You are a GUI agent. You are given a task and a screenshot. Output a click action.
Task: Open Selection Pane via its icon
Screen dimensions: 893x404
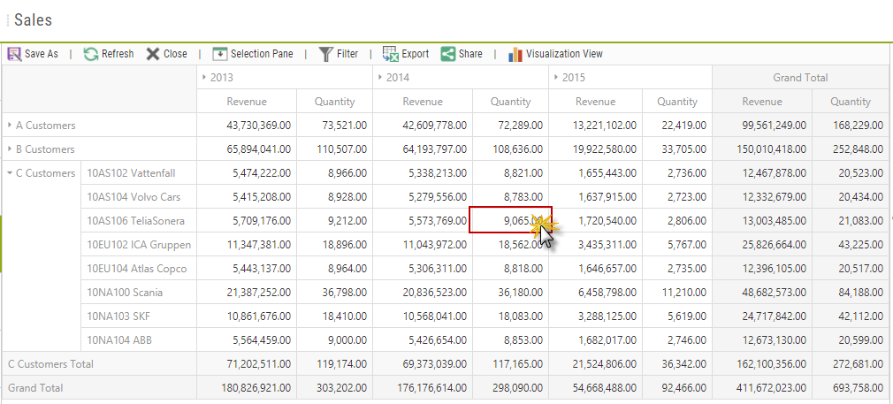tap(220, 54)
